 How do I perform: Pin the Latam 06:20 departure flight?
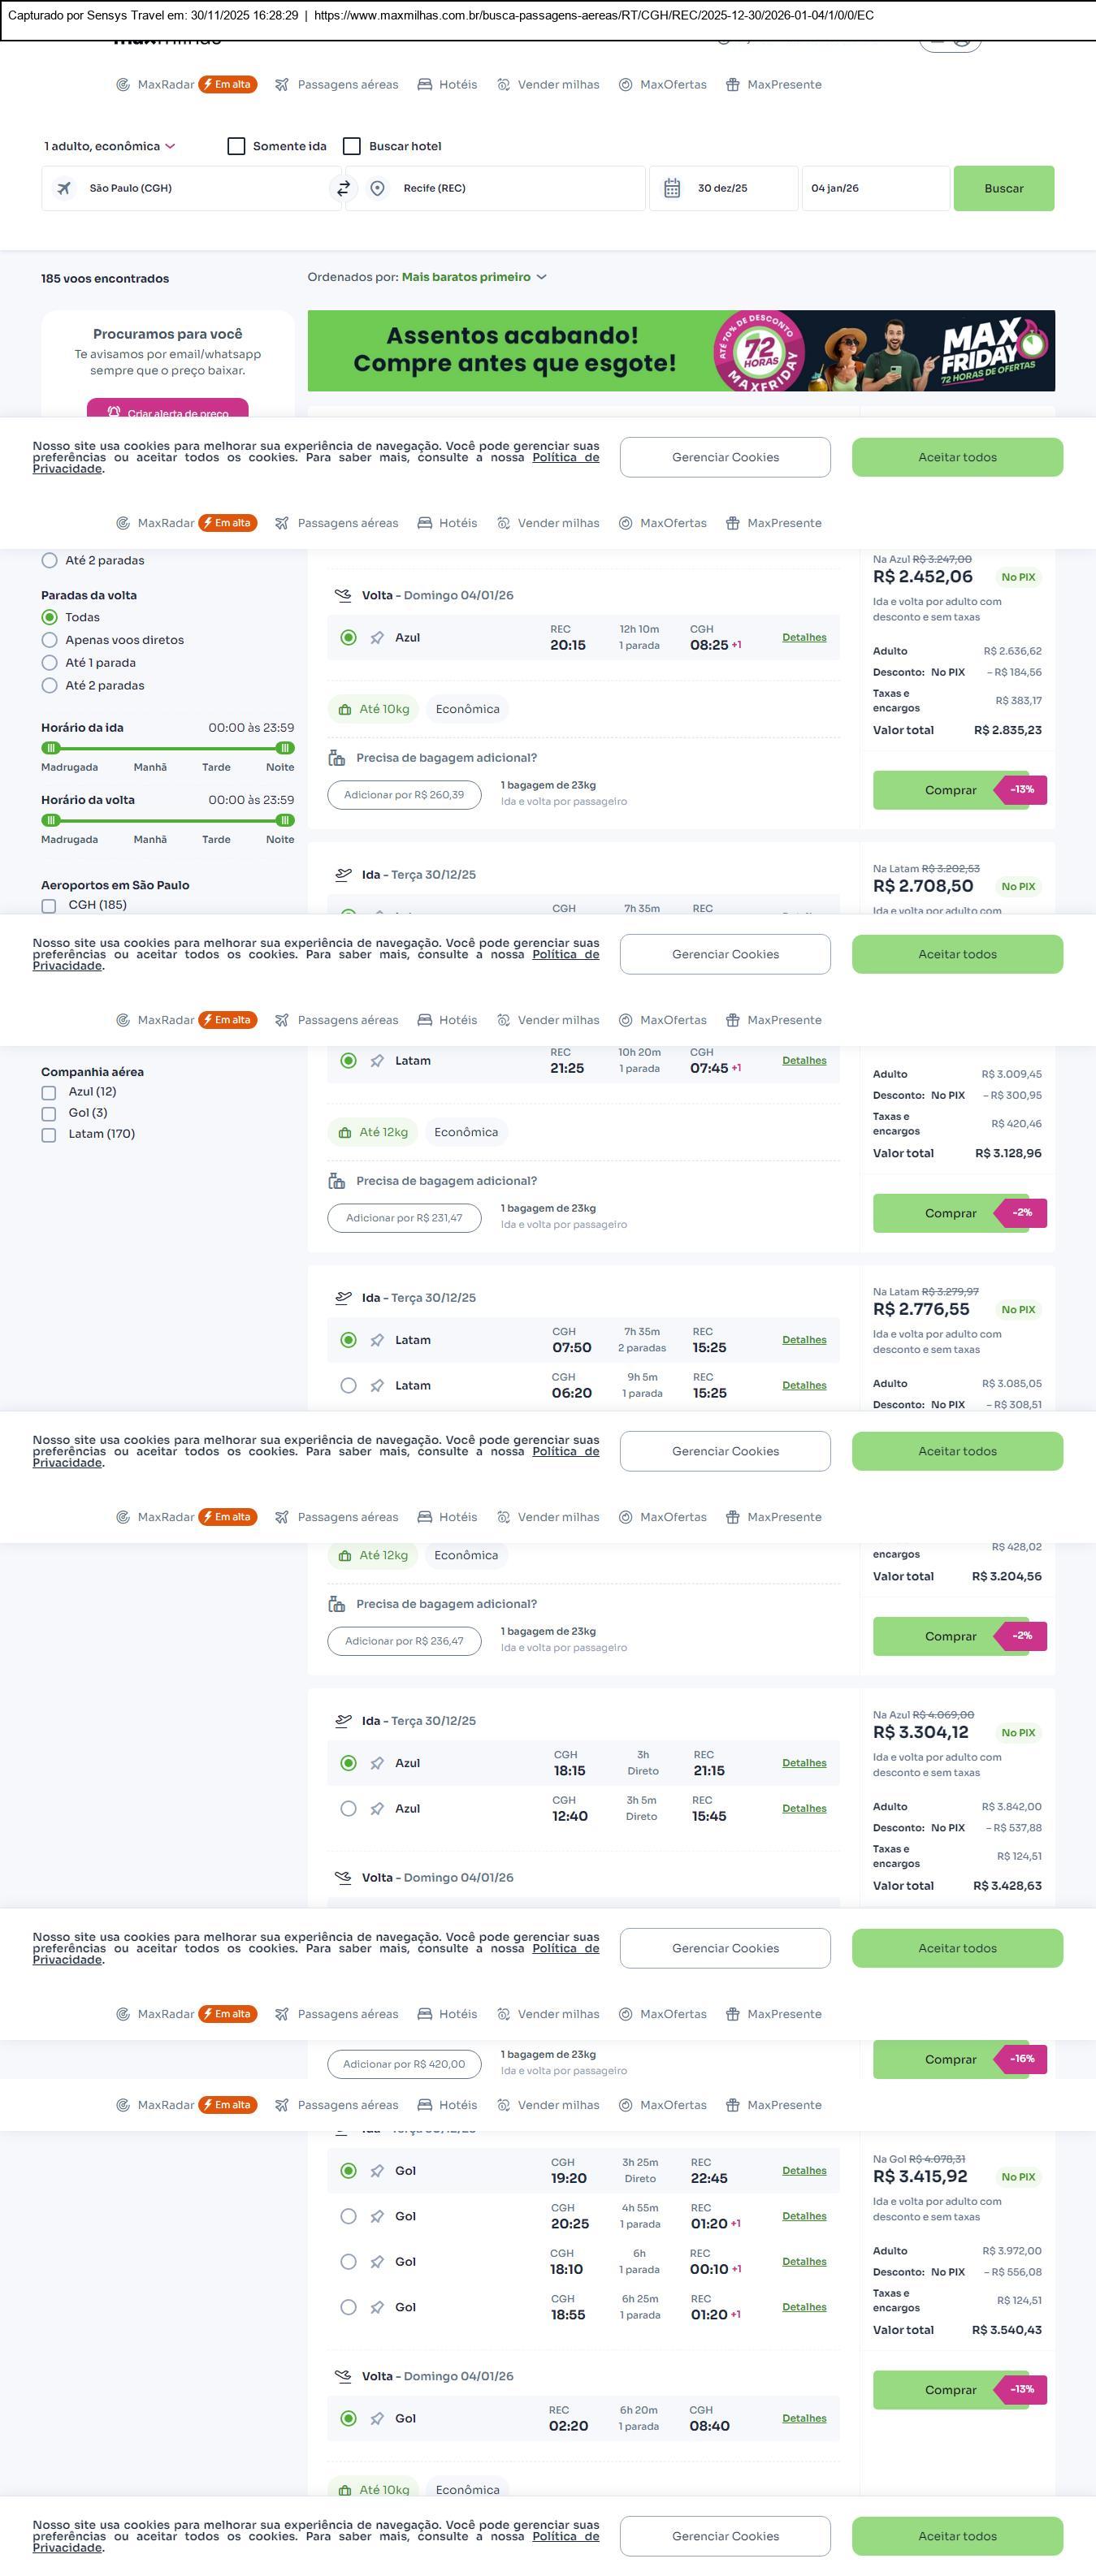tap(377, 1386)
